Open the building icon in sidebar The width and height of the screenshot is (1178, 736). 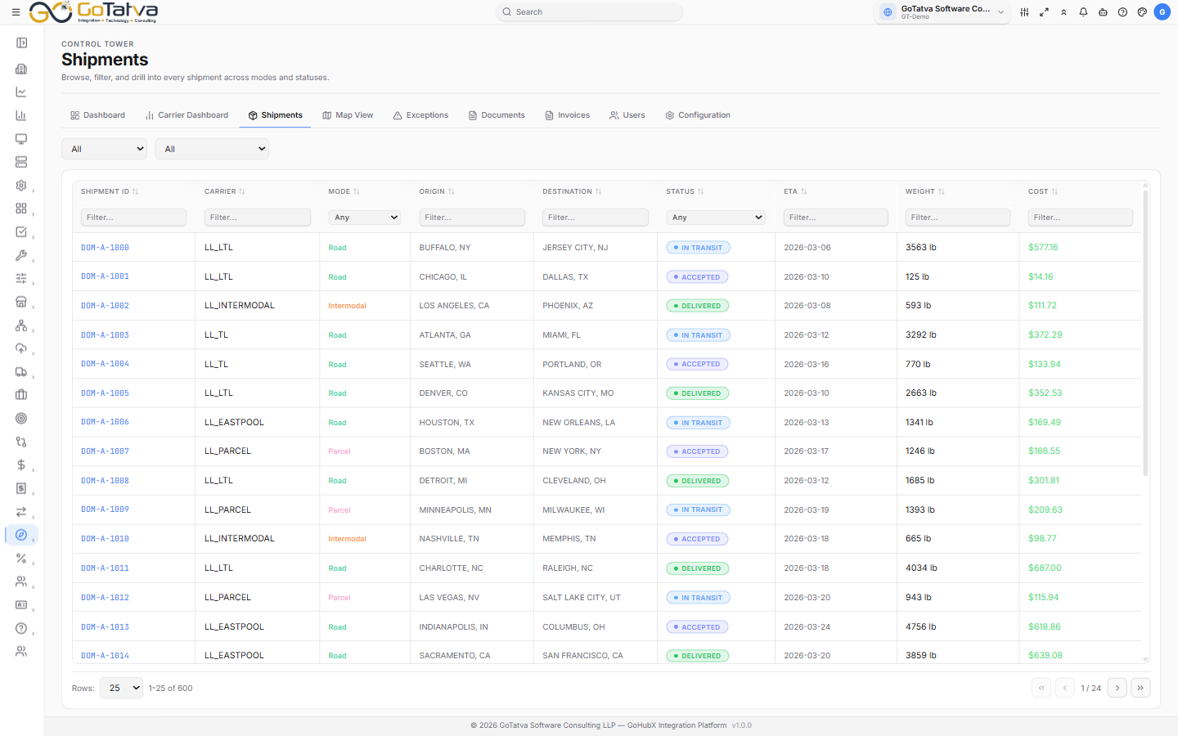21,69
